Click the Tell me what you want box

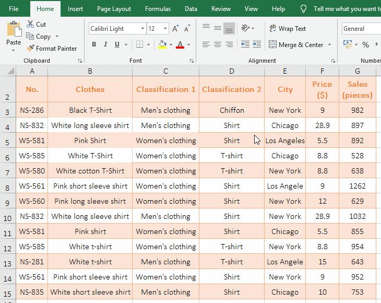click(346, 9)
